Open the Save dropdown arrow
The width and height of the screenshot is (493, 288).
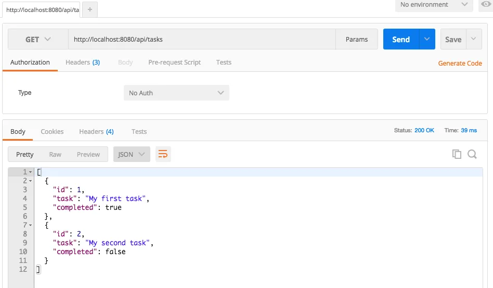tap(474, 40)
